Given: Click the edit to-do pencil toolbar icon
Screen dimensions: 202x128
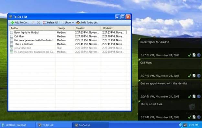Looking at the screenshot, I should click(33, 23).
